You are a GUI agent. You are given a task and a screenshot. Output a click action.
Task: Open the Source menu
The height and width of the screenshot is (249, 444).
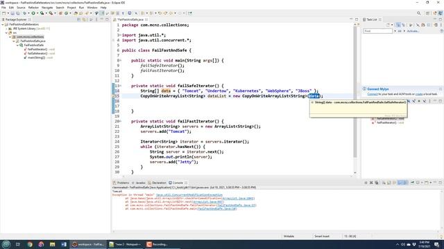[x=21, y=8]
